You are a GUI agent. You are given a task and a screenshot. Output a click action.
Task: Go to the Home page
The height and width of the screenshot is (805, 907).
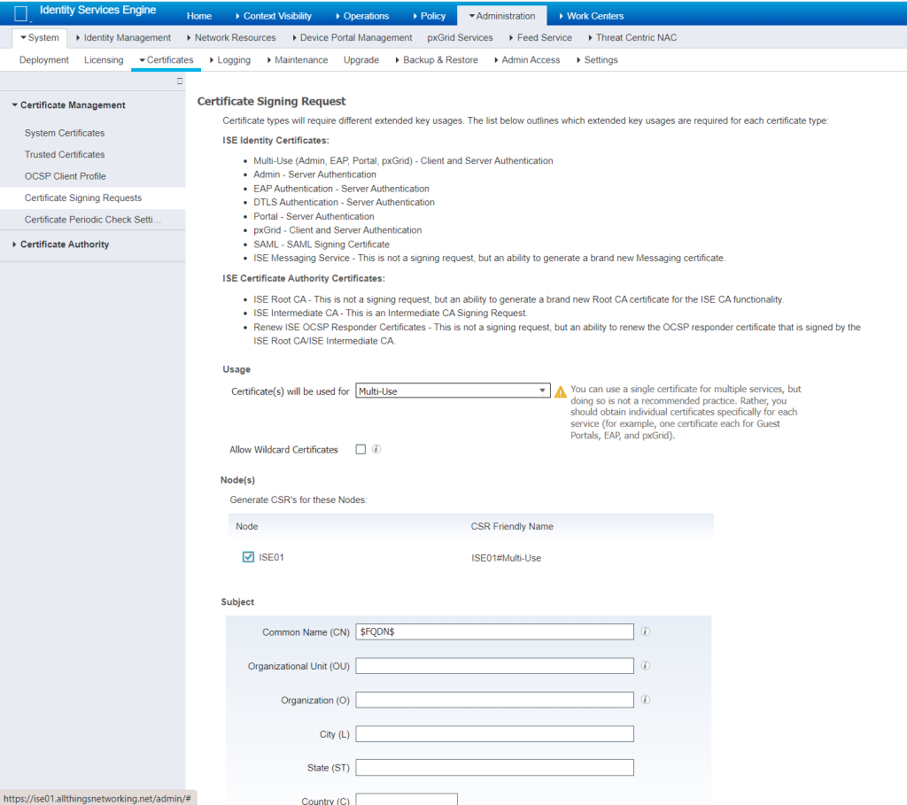[x=199, y=16]
